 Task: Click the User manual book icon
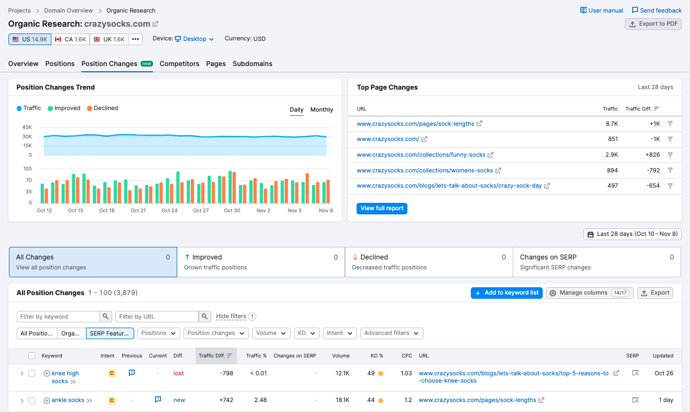[x=584, y=10]
